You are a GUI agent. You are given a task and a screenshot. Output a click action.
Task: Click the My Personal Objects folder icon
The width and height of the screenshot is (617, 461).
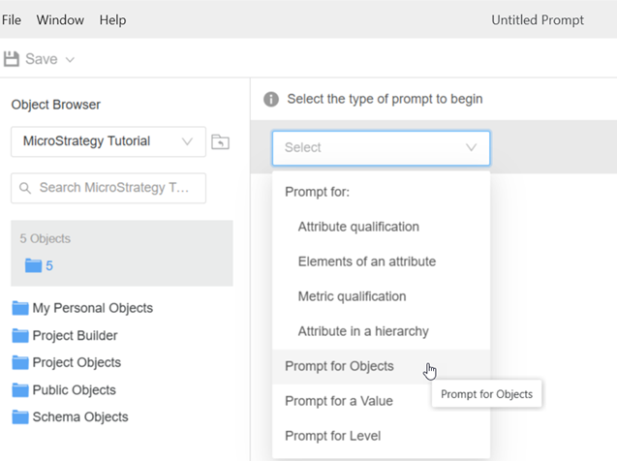point(20,309)
